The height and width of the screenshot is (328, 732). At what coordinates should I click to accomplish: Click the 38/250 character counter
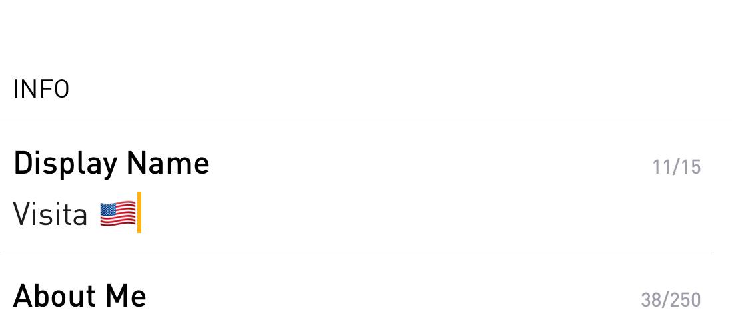coord(671,300)
